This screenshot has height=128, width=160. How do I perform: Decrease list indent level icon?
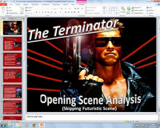click(x=75, y=9)
